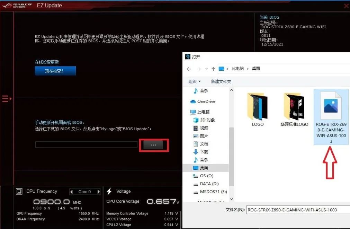Screen dimensions: 350x229
Task: Click the CPU Frequency chip icon
Action: [x=19, y=191]
